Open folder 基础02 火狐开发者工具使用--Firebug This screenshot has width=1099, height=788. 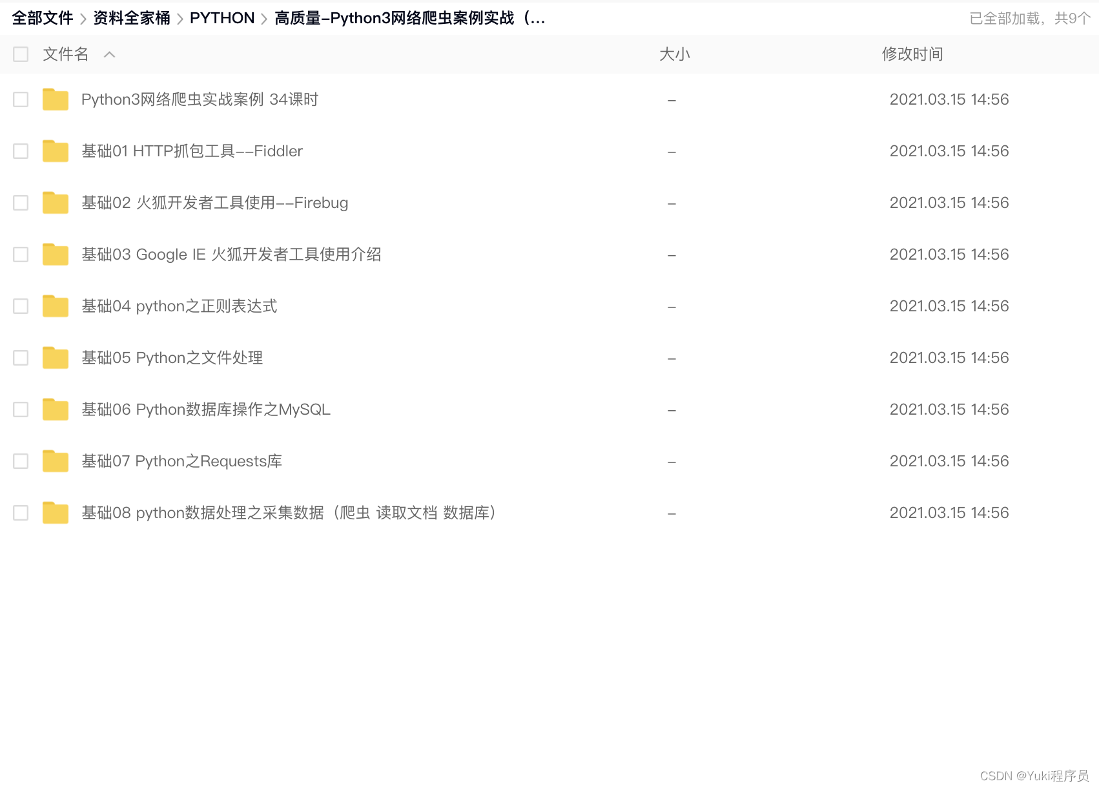click(214, 203)
